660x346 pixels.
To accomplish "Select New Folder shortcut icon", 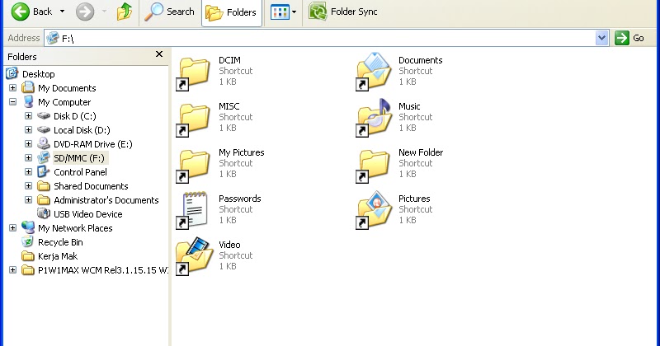I will (x=374, y=166).
